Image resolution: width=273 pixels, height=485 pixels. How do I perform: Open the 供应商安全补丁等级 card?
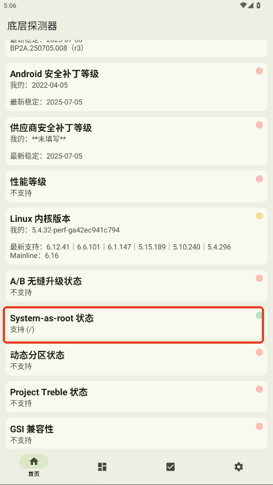pos(136,141)
